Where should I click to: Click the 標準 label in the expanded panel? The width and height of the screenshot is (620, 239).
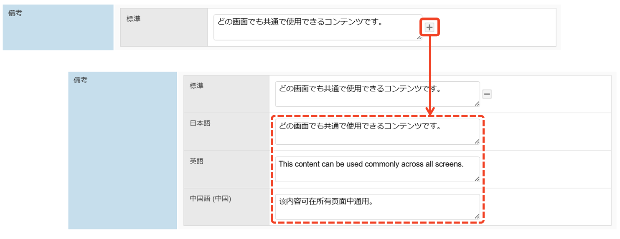[196, 86]
